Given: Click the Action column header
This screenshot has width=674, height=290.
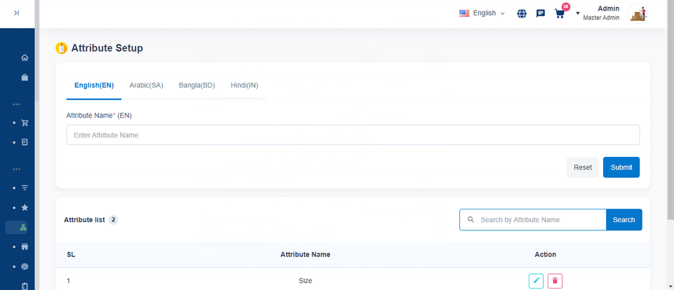Looking at the screenshot, I should [546, 254].
